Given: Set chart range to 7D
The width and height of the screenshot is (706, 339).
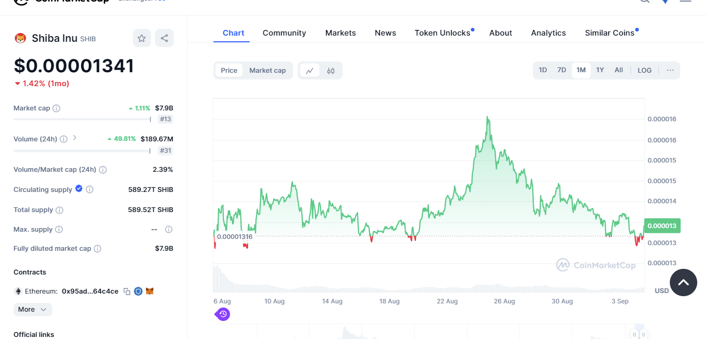Looking at the screenshot, I should [562, 70].
